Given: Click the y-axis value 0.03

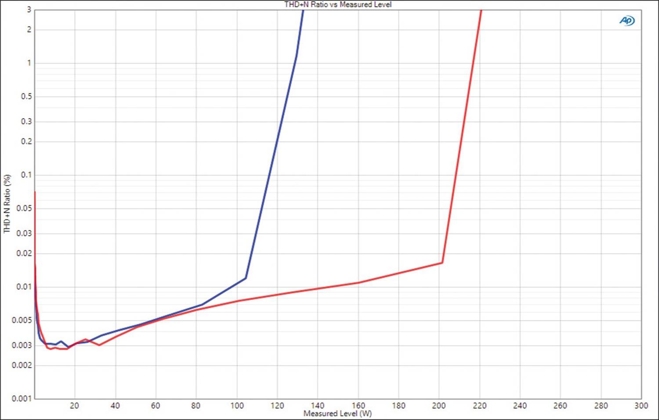Looking at the screenshot, I should pos(25,233).
